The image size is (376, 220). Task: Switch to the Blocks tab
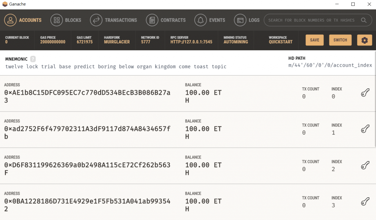(x=66, y=20)
